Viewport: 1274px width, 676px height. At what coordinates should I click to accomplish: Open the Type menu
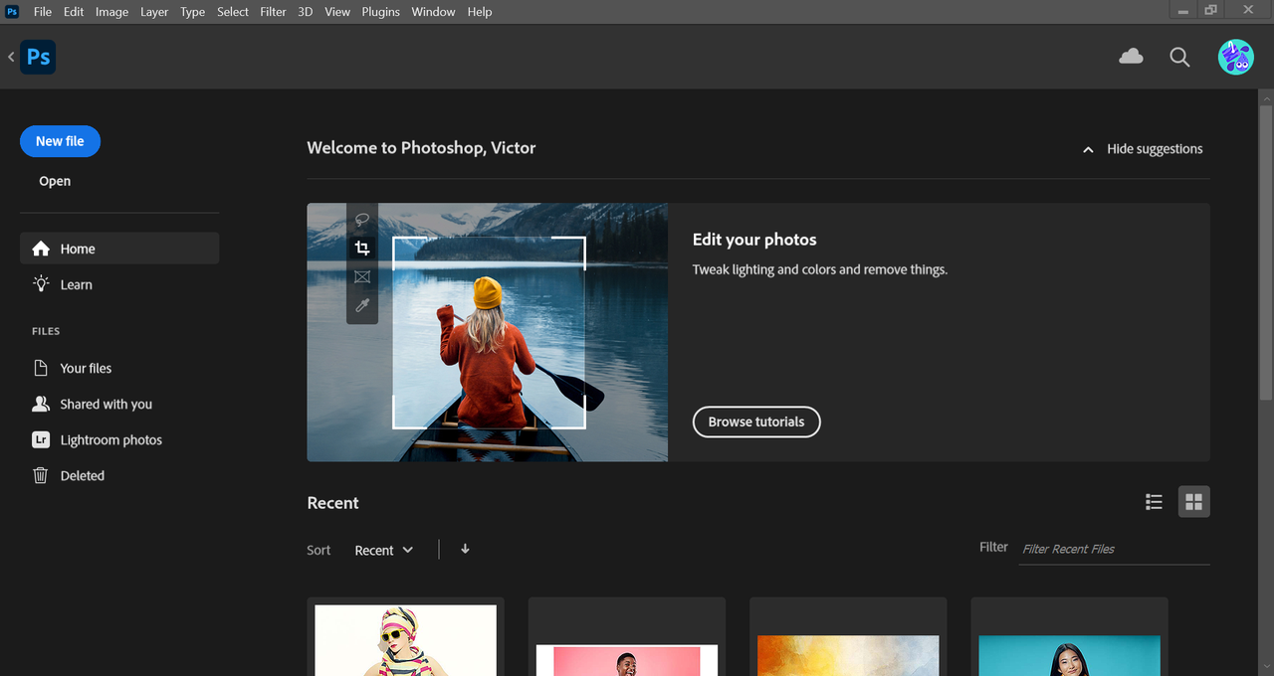193,12
